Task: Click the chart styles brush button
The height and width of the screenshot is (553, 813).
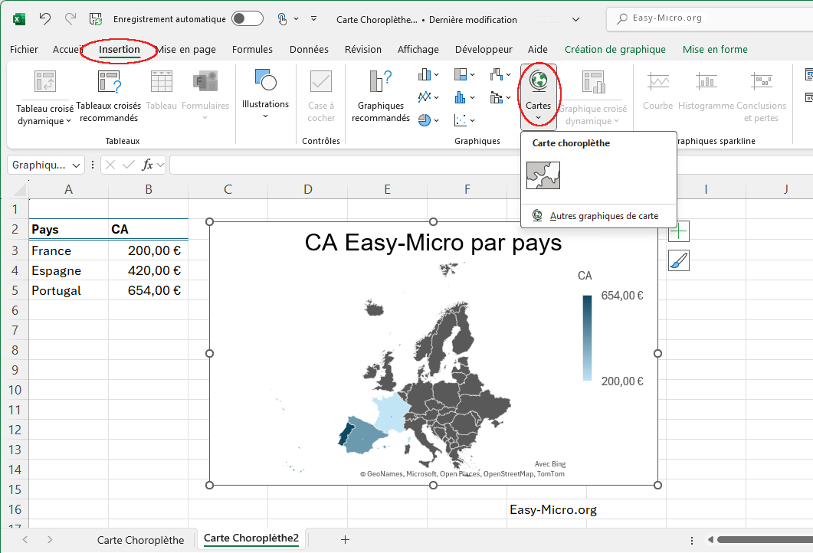Action: click(679, 260)
